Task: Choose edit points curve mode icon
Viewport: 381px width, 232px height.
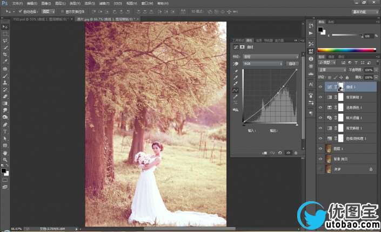Action: tap(236, 90)
